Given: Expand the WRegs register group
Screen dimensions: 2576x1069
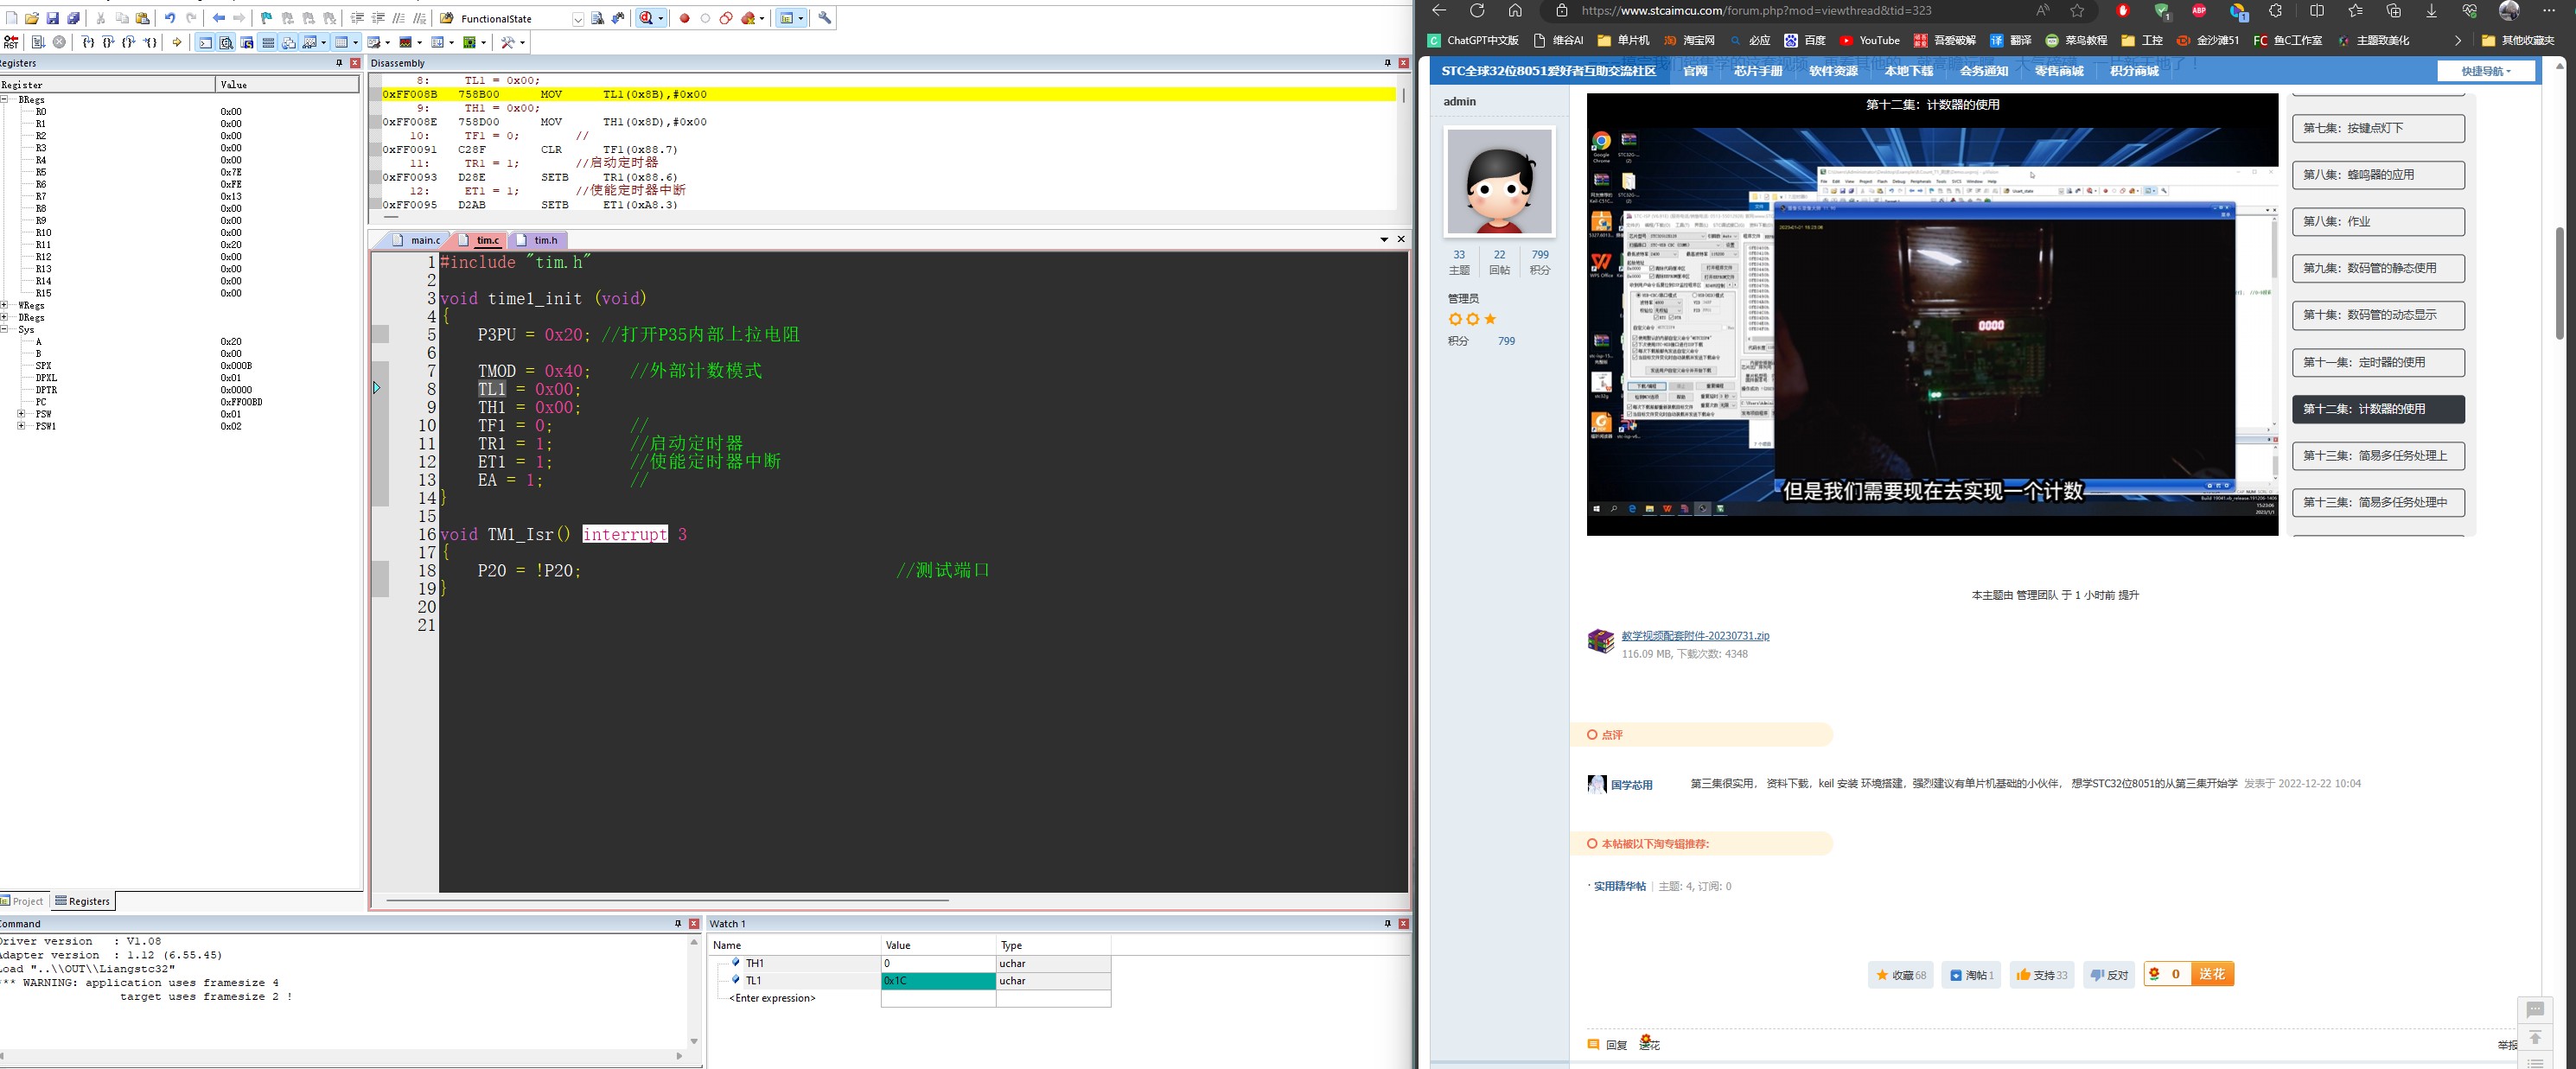Looking at the screenshot, I should point(5,306).
